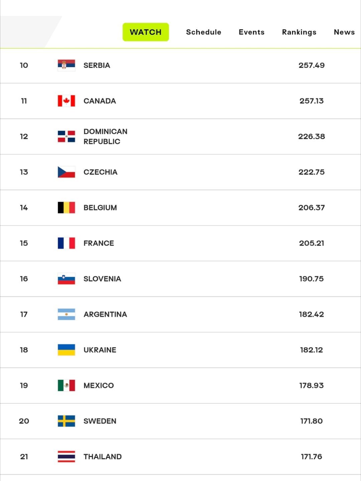
Task: Open the News menu item
Action: (344, 32)
